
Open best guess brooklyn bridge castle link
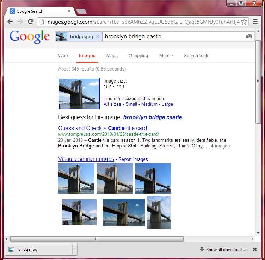153,117
